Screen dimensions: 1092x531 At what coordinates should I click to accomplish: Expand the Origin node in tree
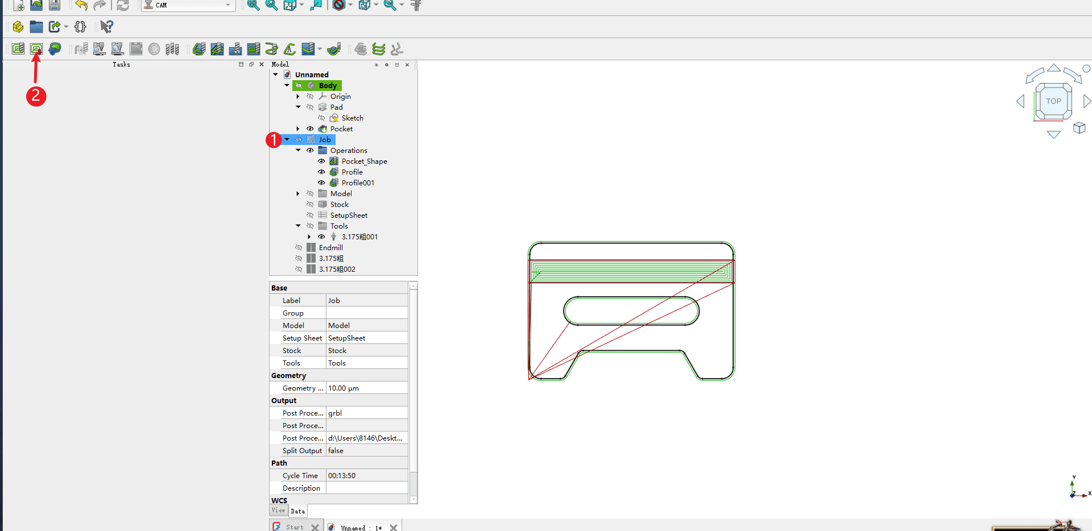298,97
